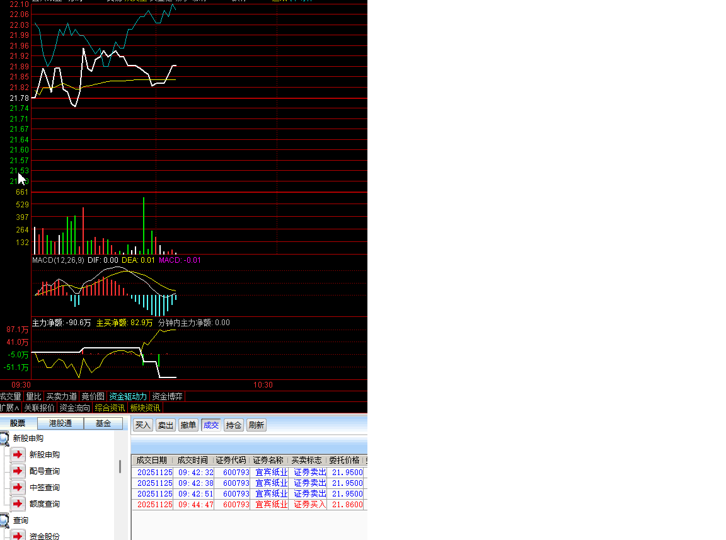
Task: Click the 主力净额 -90.6万 label
Action: click(x=62, y=323)
